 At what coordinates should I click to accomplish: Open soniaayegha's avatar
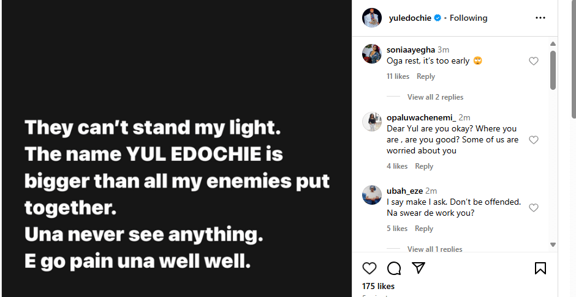372,54
